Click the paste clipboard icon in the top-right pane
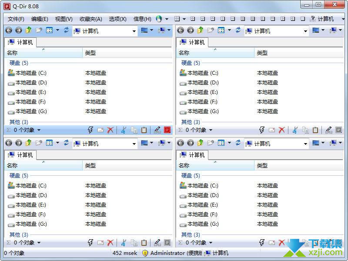The image size is (348, 261). pos(315,130)
